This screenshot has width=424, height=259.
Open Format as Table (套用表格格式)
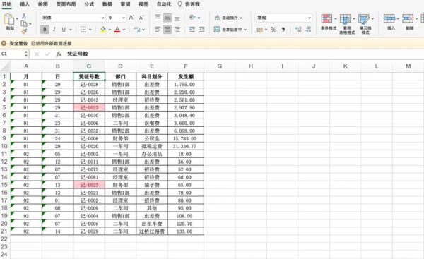(x=347, y=24)
